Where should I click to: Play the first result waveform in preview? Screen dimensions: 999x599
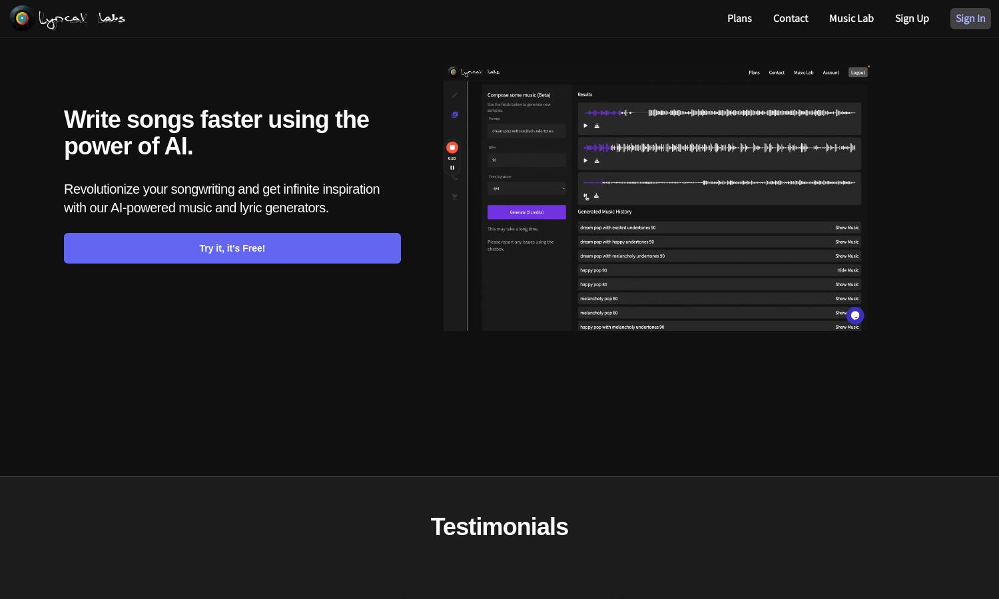[585, 126]
